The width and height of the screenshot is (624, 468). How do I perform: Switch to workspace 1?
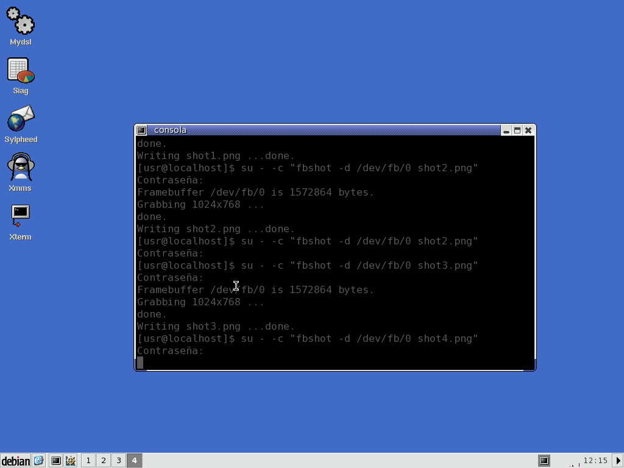[x=88, y=461]
